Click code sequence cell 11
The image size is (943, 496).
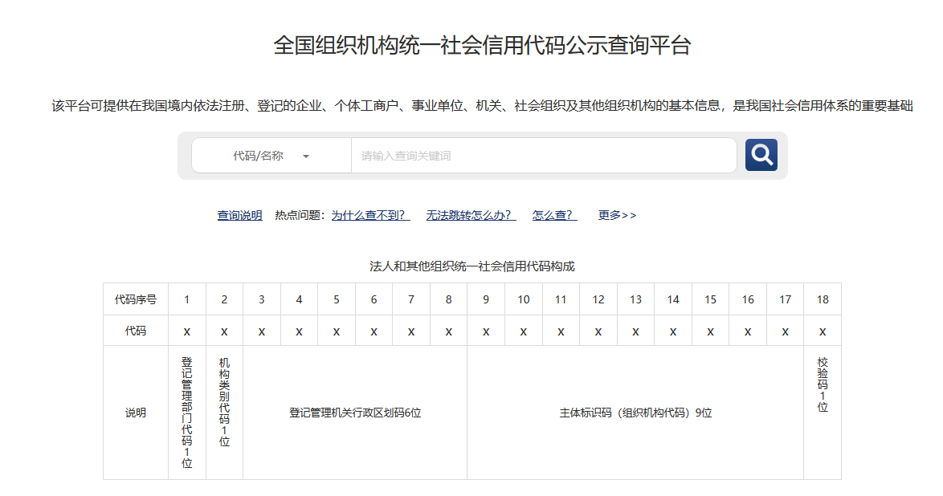[x=561, y=299]
